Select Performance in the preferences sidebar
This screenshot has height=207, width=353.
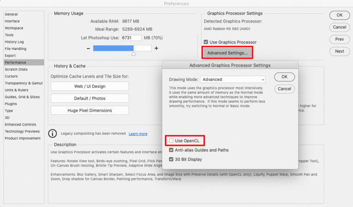pyautogui.click(x=16, y=62)
